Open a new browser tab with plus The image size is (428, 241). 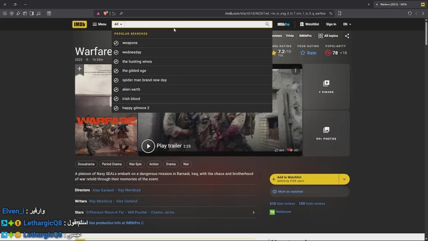[369, 4]
